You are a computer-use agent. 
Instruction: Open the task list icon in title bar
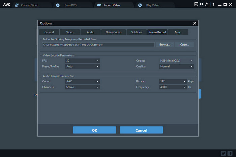click(x=196, y=4)
